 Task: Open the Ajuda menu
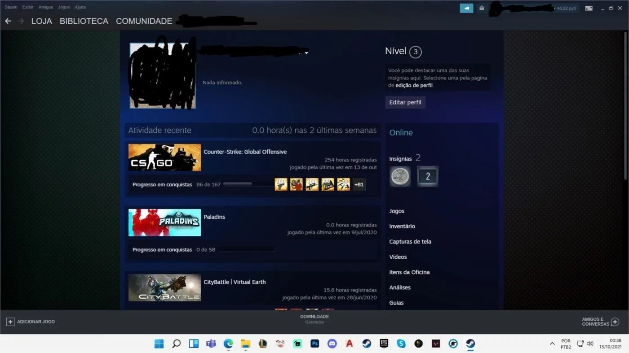(80, 7)
